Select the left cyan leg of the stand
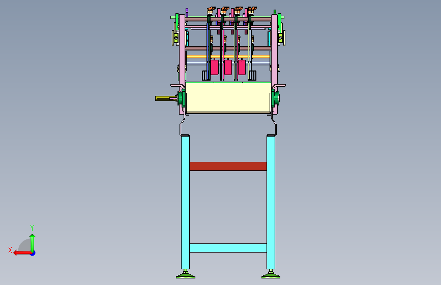 pyautogui.click(x=185, y=202)
